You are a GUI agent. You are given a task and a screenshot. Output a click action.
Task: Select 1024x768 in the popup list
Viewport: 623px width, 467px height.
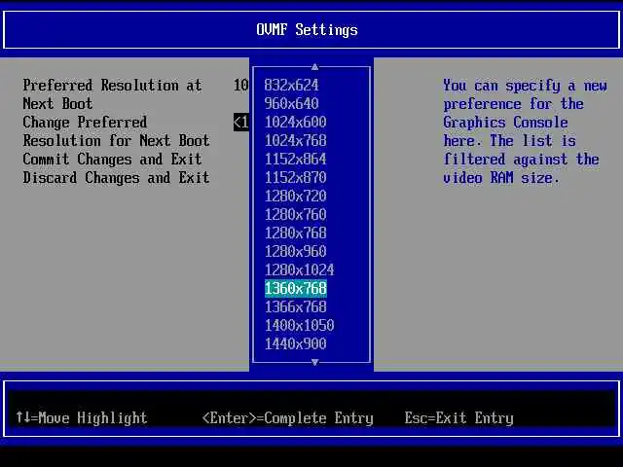(295, 140)
